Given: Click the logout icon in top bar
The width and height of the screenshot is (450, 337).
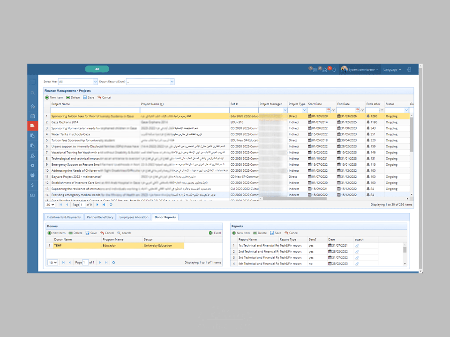Looking at the screenshot, I should (x=409, y=70).
